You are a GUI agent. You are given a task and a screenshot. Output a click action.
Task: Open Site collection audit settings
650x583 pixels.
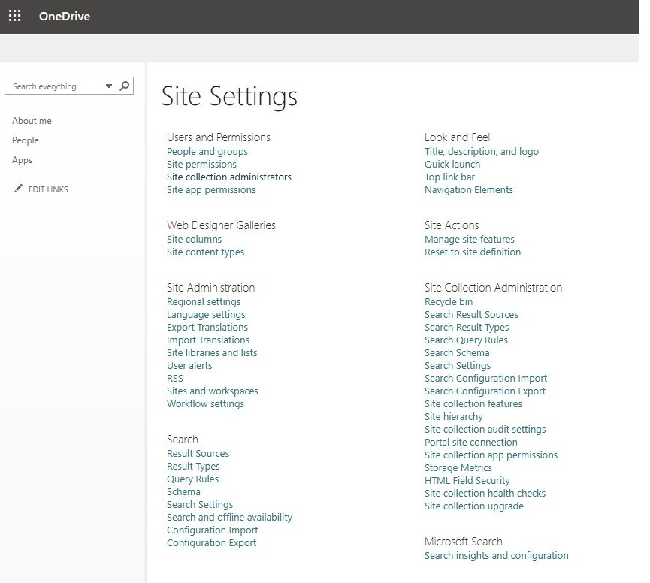[x=485, y=429]
